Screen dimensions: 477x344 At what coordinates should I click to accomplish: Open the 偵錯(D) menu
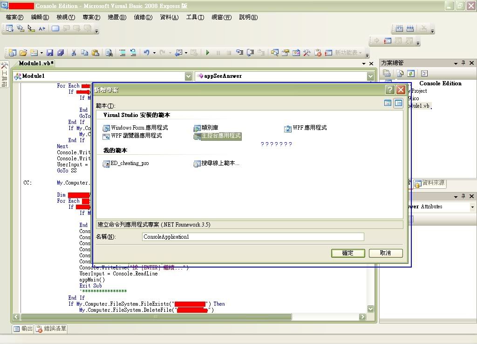click(x=143, y=17)
